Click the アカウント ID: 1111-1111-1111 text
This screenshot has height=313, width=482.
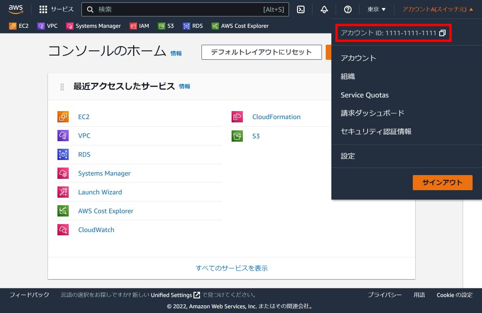click(x=388, y=33)
